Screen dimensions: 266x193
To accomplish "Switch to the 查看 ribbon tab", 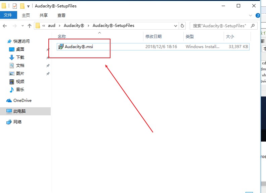I will (61, 15).
